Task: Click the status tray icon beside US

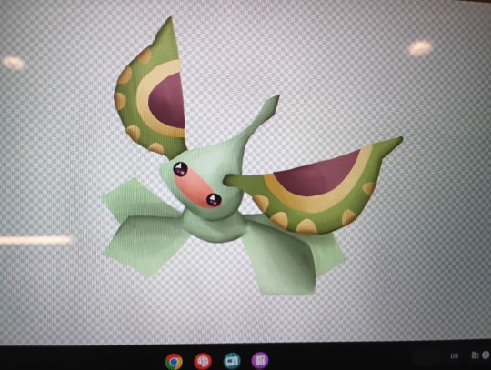Action: 475,355
